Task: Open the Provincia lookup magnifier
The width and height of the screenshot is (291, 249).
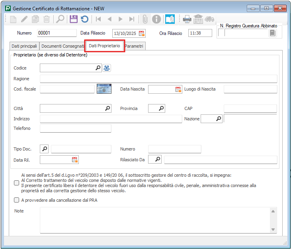Action: (161, 108)
